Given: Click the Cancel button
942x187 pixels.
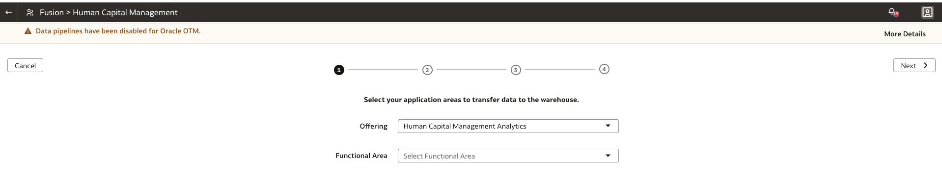Looking at the screenshot, I should [x=25, y=66].
